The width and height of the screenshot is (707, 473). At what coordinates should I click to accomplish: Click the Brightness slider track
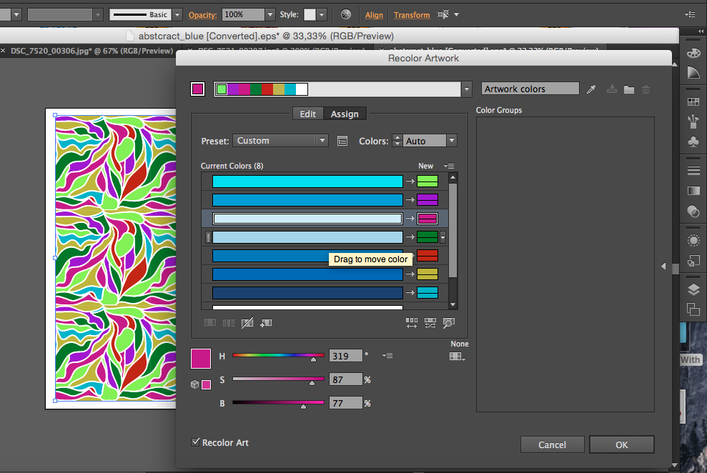pos(278,402)
